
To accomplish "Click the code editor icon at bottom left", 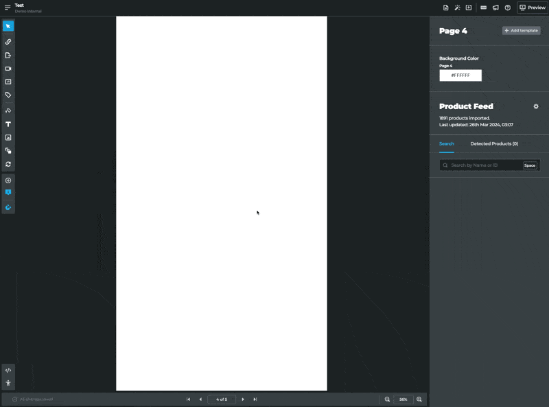I will click(x=8, y=369).
